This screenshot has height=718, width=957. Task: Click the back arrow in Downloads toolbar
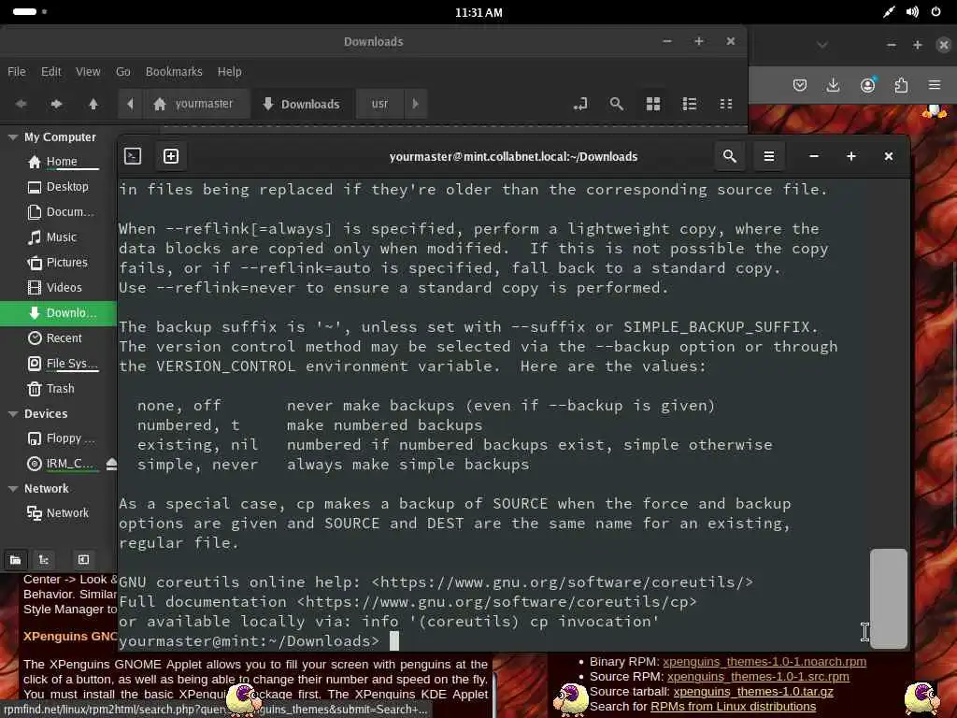21,104
